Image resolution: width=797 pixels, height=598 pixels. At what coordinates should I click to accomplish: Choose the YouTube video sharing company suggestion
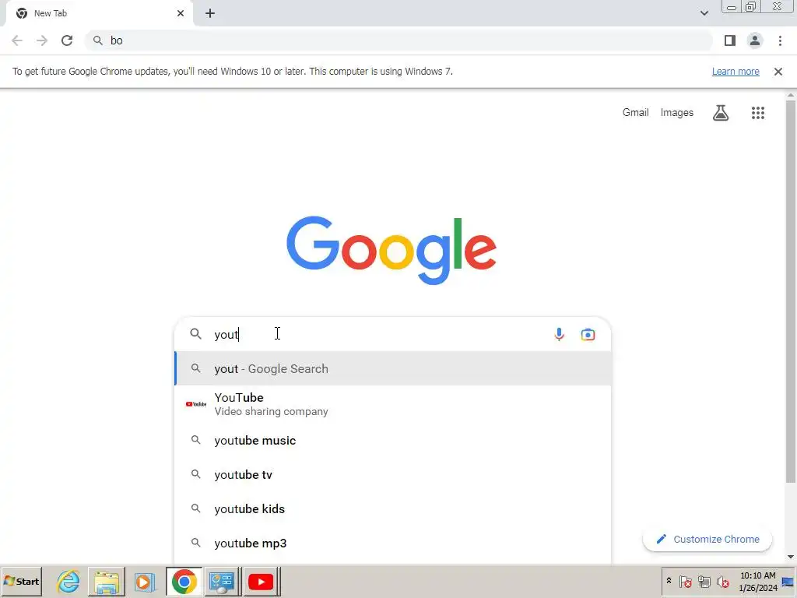392,404
